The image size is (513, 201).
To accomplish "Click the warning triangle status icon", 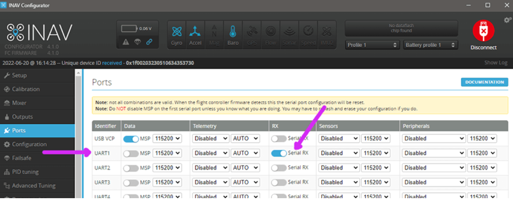I will click(x=126, y=42).
